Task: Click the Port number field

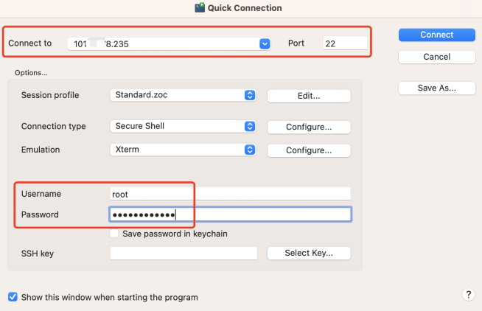Action: point(345,43)
